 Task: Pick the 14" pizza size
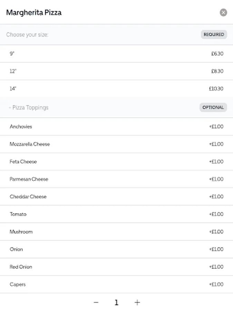pyautogui.click(x=116, y=89)
